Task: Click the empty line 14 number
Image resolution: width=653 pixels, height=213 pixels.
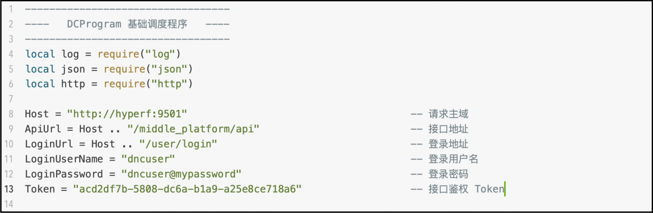Action: coord(9,204)
